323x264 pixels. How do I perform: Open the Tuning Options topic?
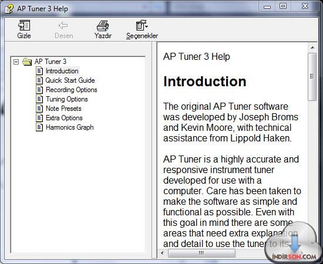coord(67,99)
